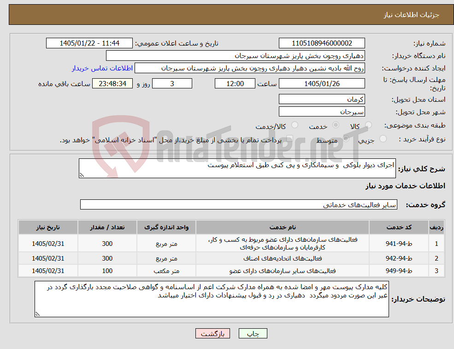The image size is (454, 349).
Task: Click request creator name field
Action: [249, 68]
